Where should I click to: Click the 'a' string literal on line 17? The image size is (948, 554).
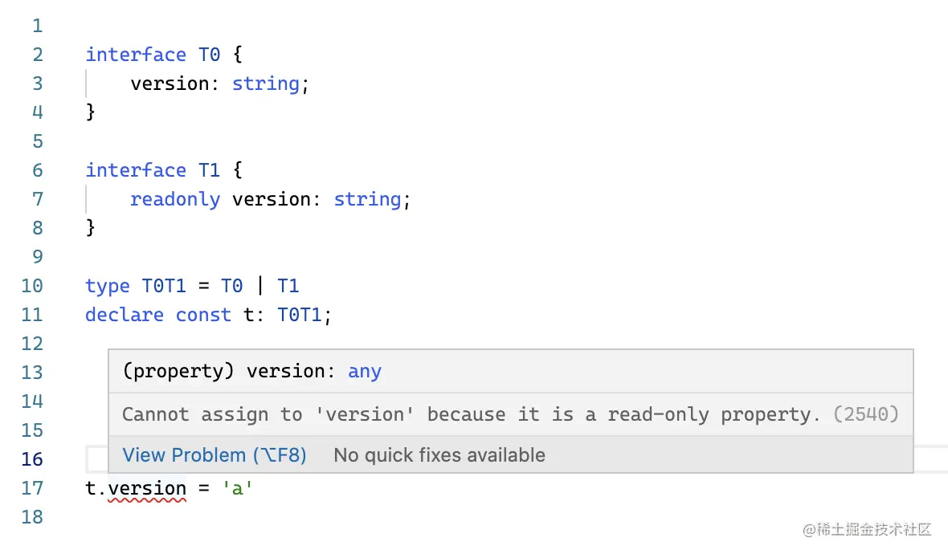(238, 488)
